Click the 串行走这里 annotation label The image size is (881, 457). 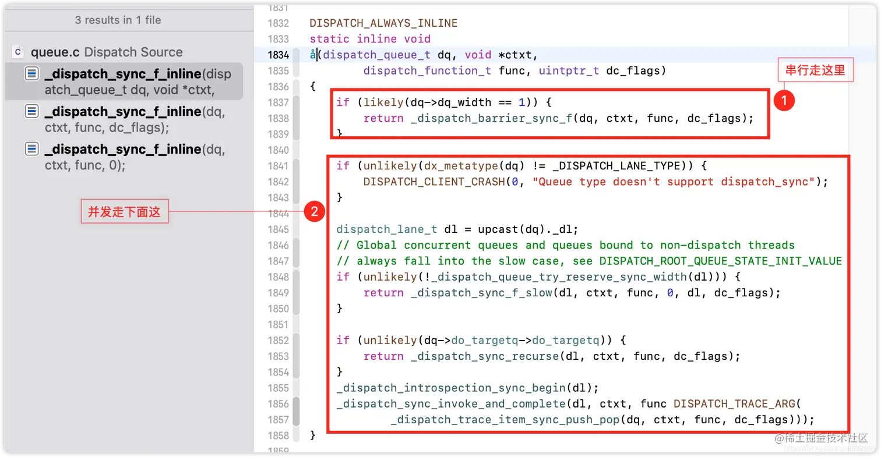[815, 69]
